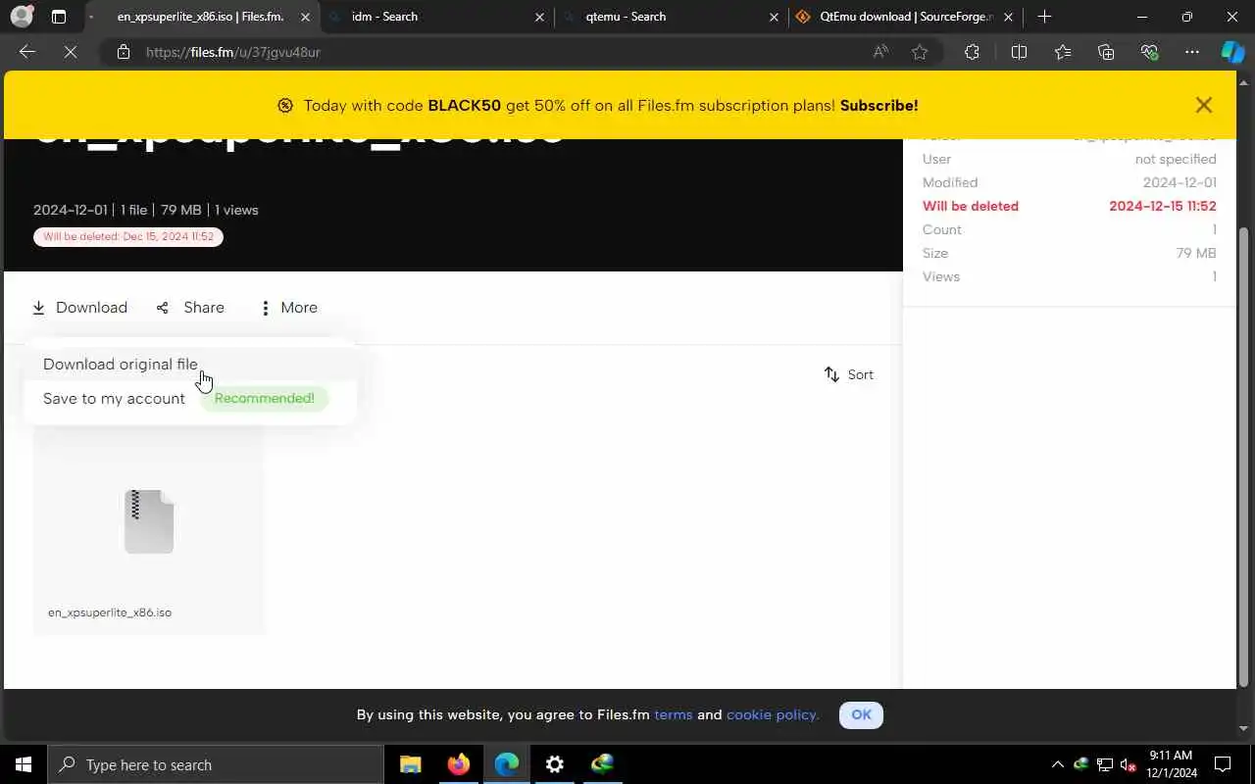Click the address bar URL
This screenshot has width=1255, height=784.
(x=233, y=52)
